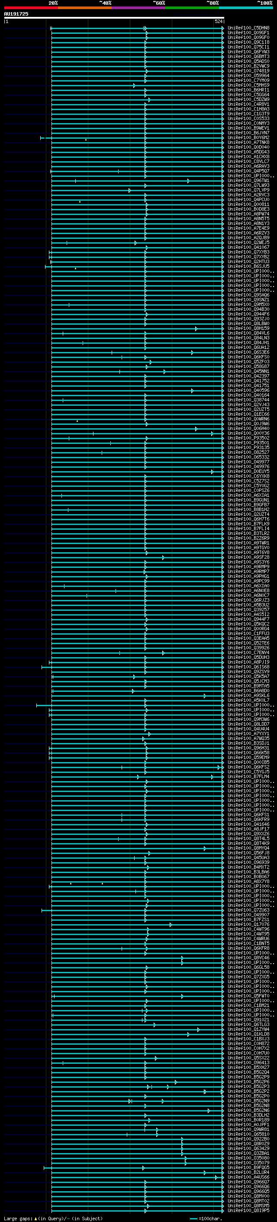Image resolution: width=277 pixels, height=1222 pixels.
Task: Open hit UniRef100_Q8H159
Action: coord(248,328)
